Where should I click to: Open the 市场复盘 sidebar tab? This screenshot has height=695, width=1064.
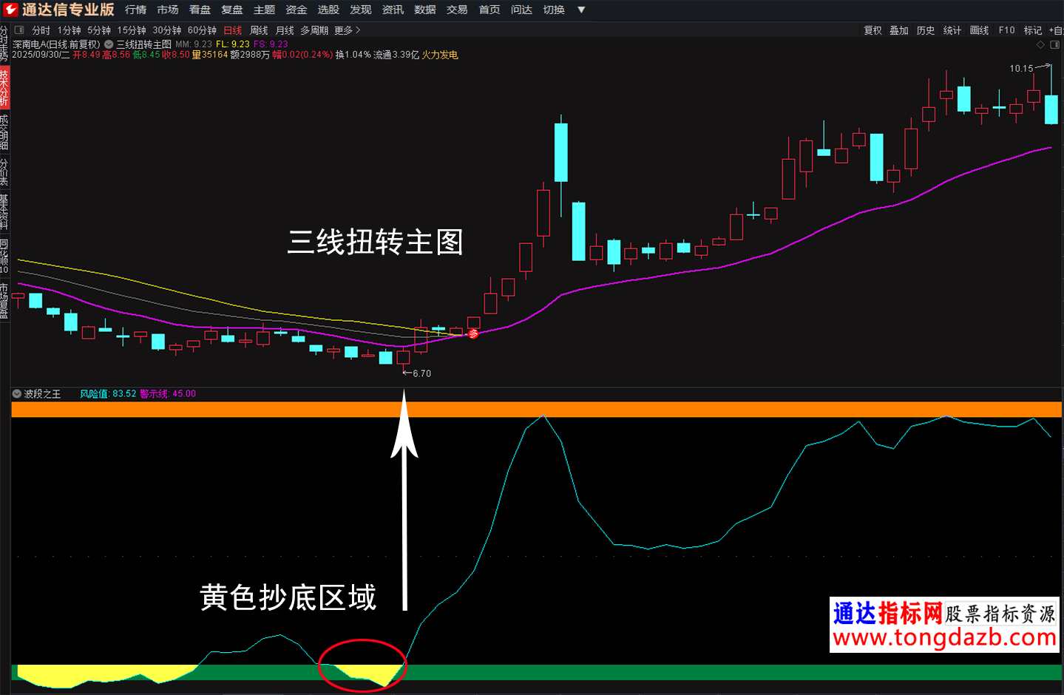(x=4, y=300)
